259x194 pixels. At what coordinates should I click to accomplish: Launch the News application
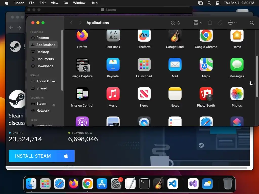144,94
